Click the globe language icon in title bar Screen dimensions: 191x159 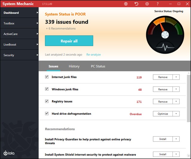(x=126, y=4)
